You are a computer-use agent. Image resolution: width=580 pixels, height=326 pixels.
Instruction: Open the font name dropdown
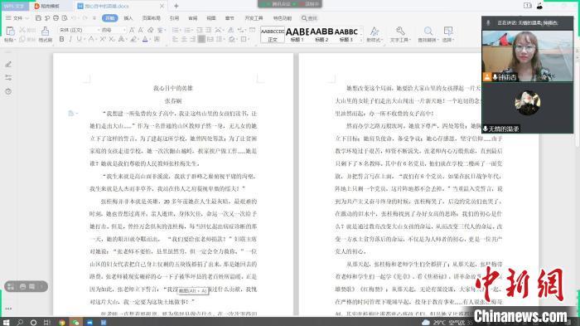point(99,30)
